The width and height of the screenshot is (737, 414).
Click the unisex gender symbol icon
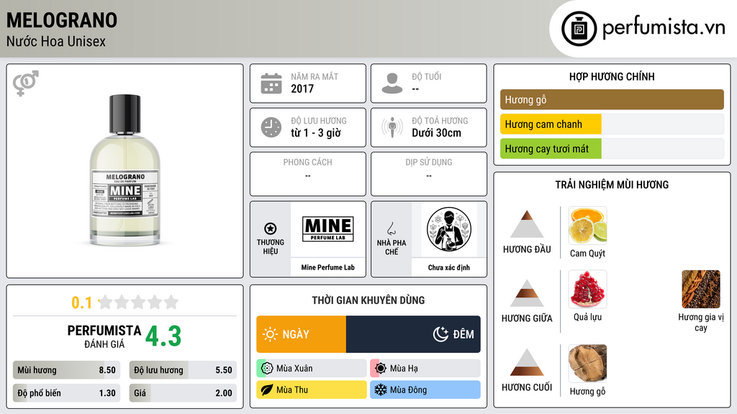point(26,83)
